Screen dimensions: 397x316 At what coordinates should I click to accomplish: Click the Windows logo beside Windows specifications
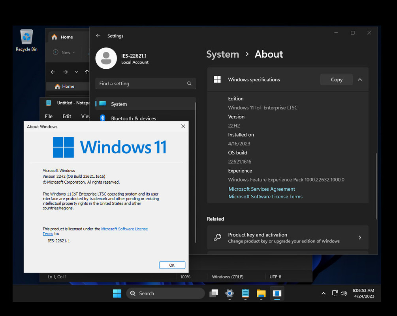click(x=217, y=79)
